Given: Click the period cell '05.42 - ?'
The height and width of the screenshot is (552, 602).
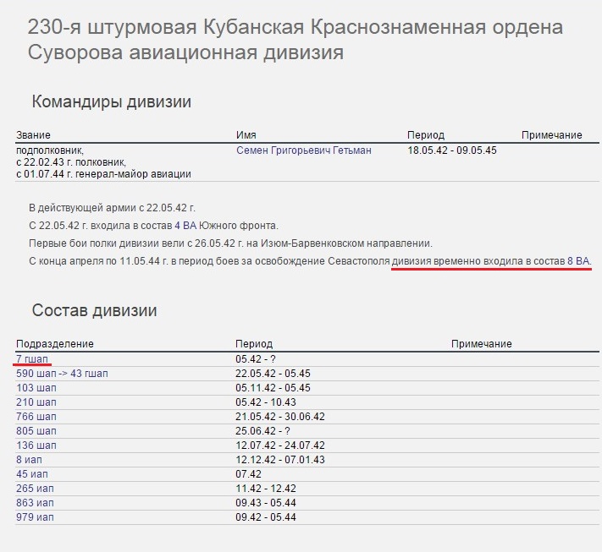Looking at the screenshot, I should (256, 359).
